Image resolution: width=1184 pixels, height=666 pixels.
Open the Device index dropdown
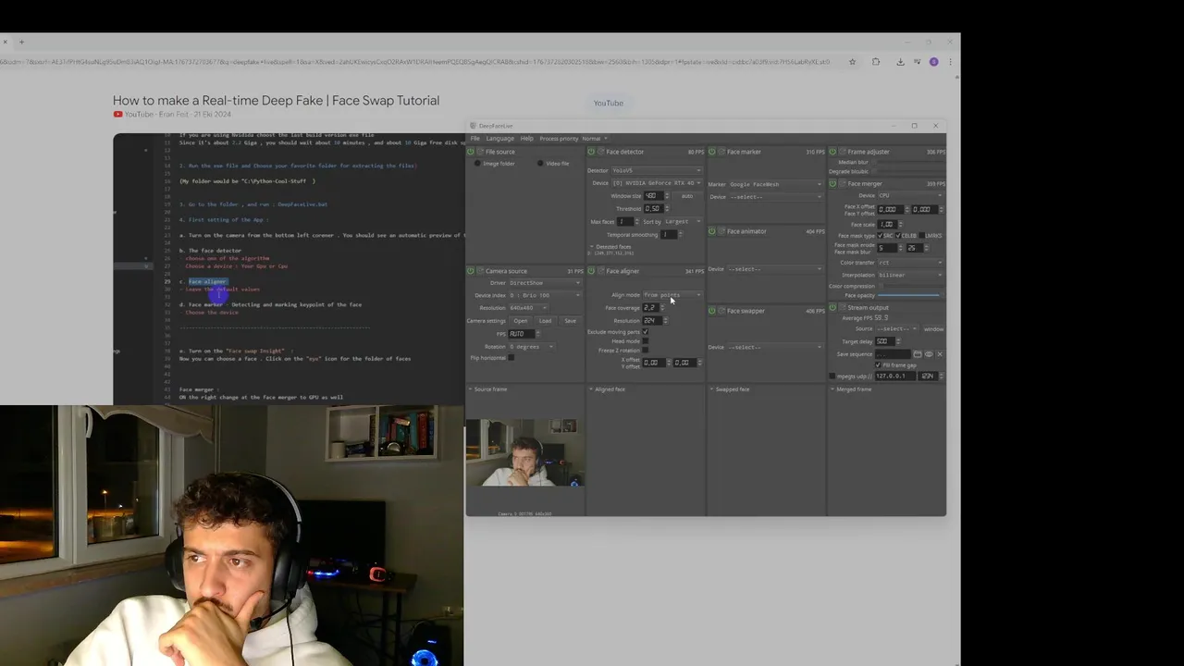[546, 295]
